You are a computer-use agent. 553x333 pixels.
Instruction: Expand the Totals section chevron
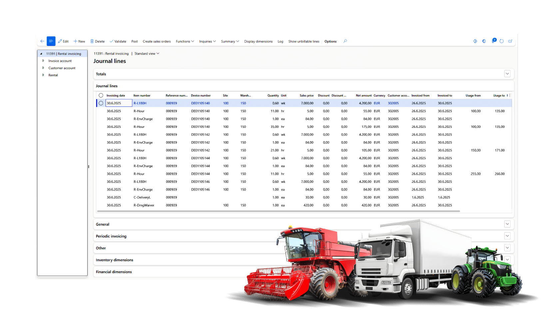[x=507, y=74]
